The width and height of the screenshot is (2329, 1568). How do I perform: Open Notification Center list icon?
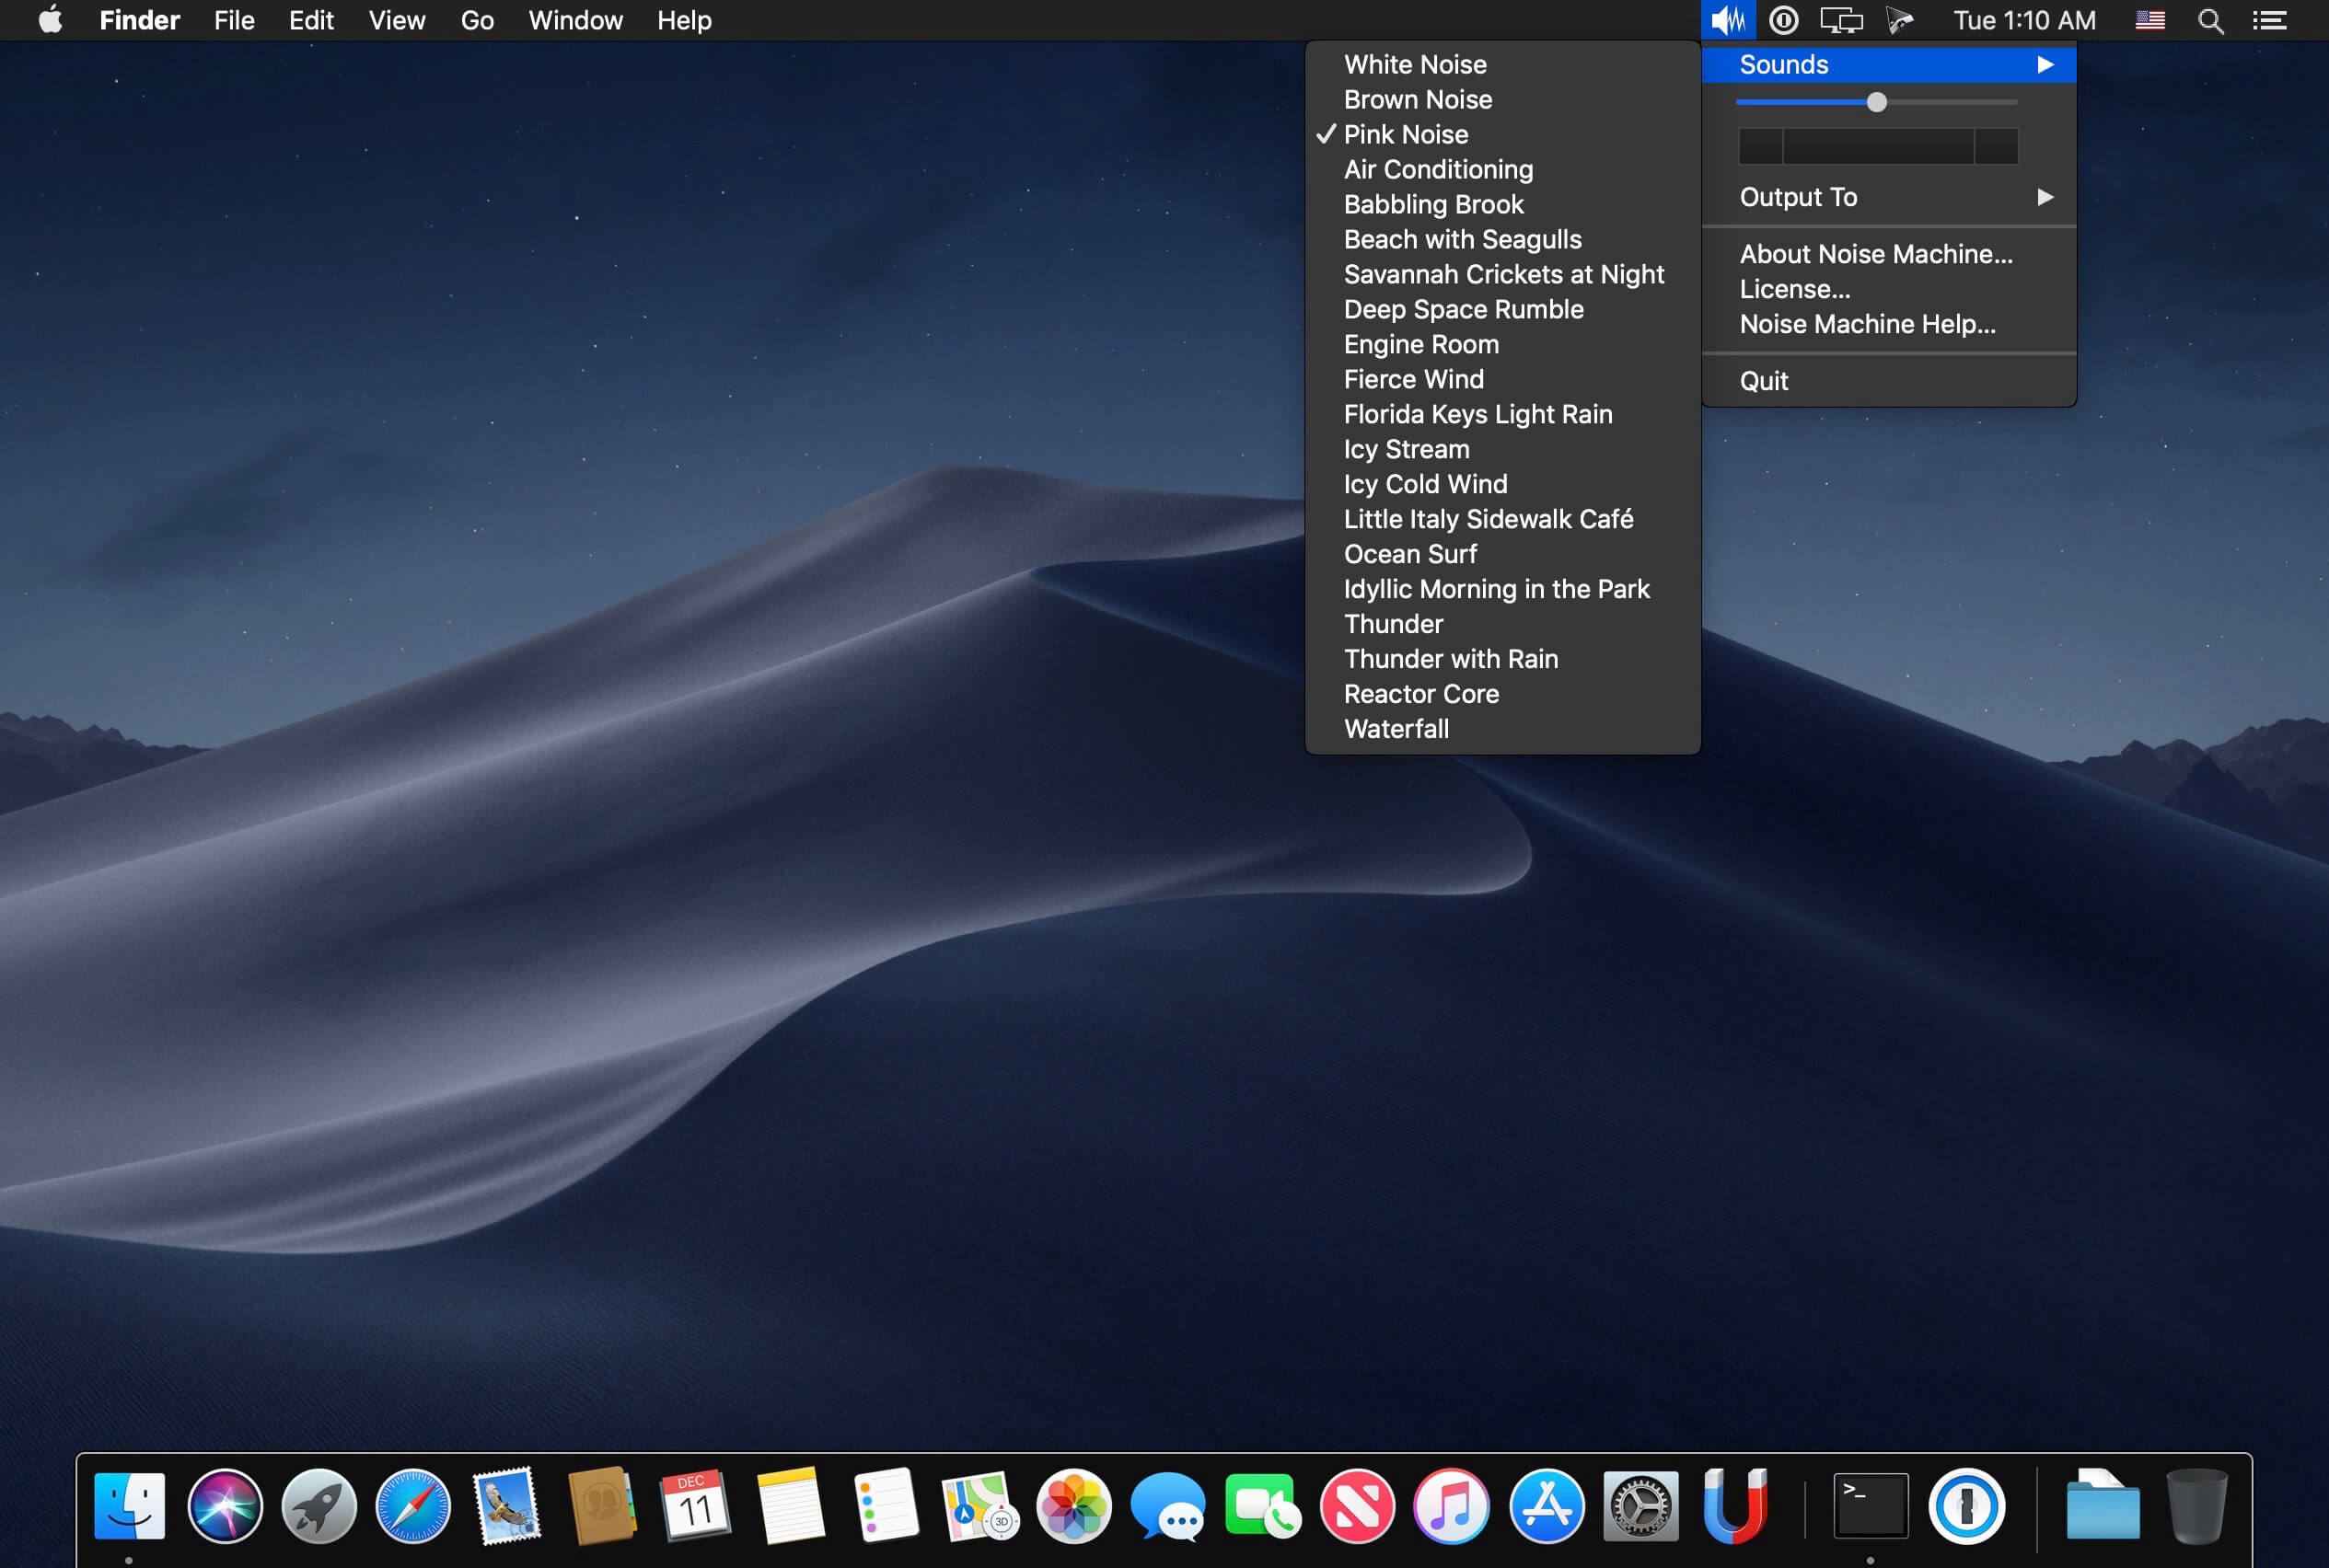point(2269,21)
